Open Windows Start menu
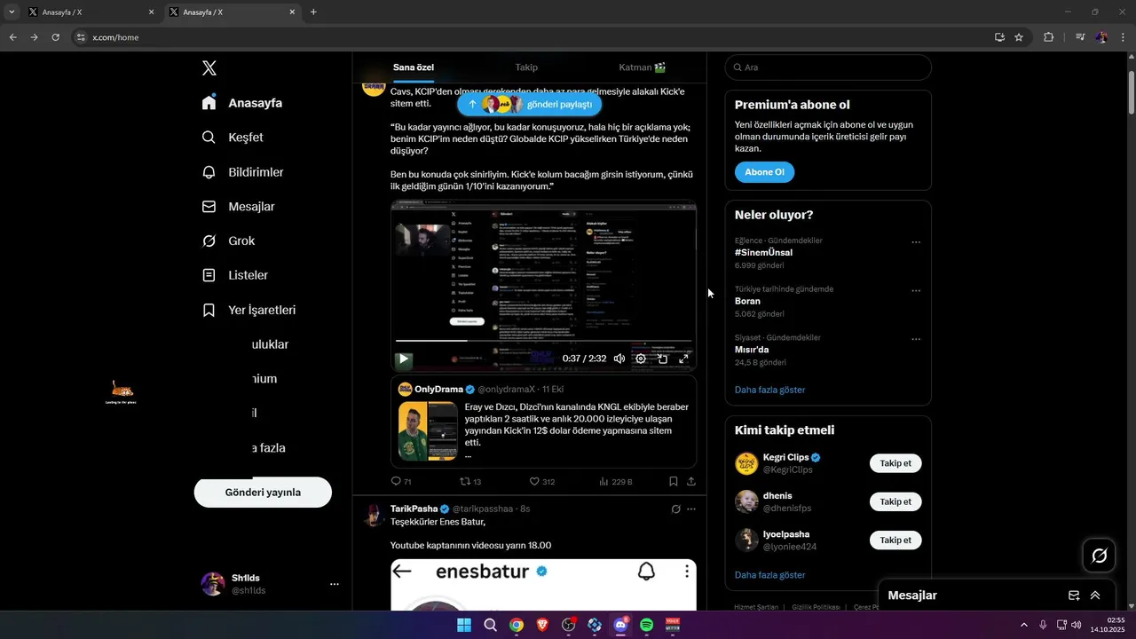The image size is (1136, 639). pos(464,625)
